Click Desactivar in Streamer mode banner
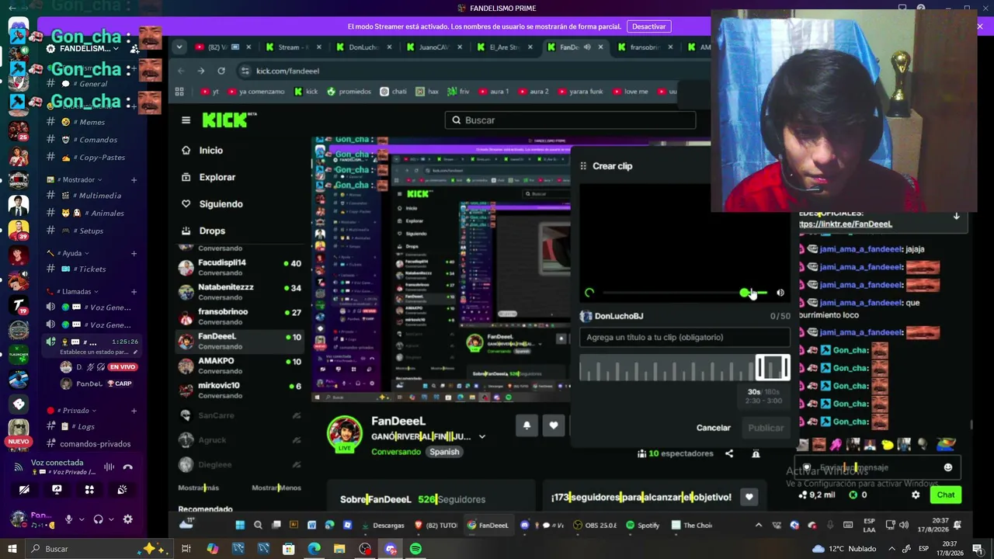 (x=648, y=26)
